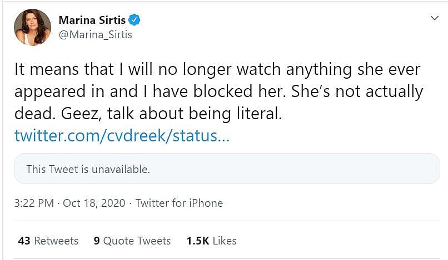Open the tweet options chevron menu
The width and height of the screenshot is (448, 260).
pyautogui.click(x=435, y=19)
